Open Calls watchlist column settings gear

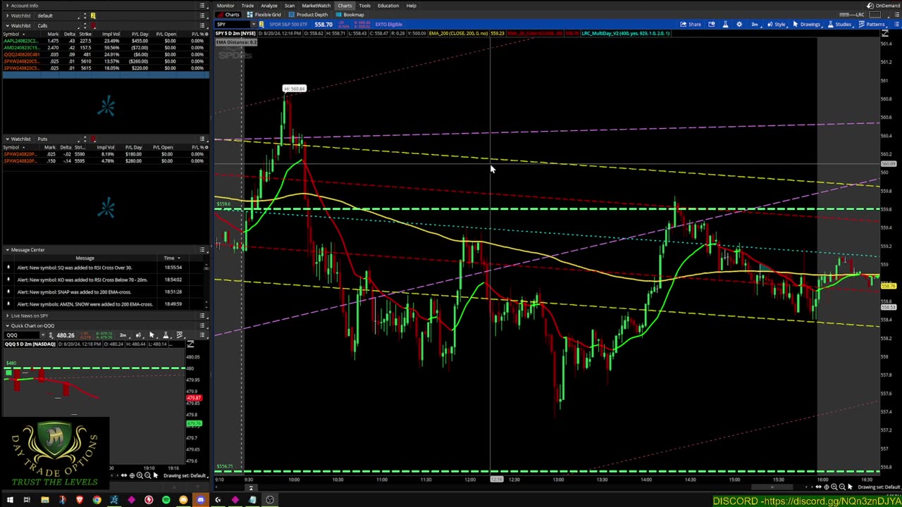205,34
